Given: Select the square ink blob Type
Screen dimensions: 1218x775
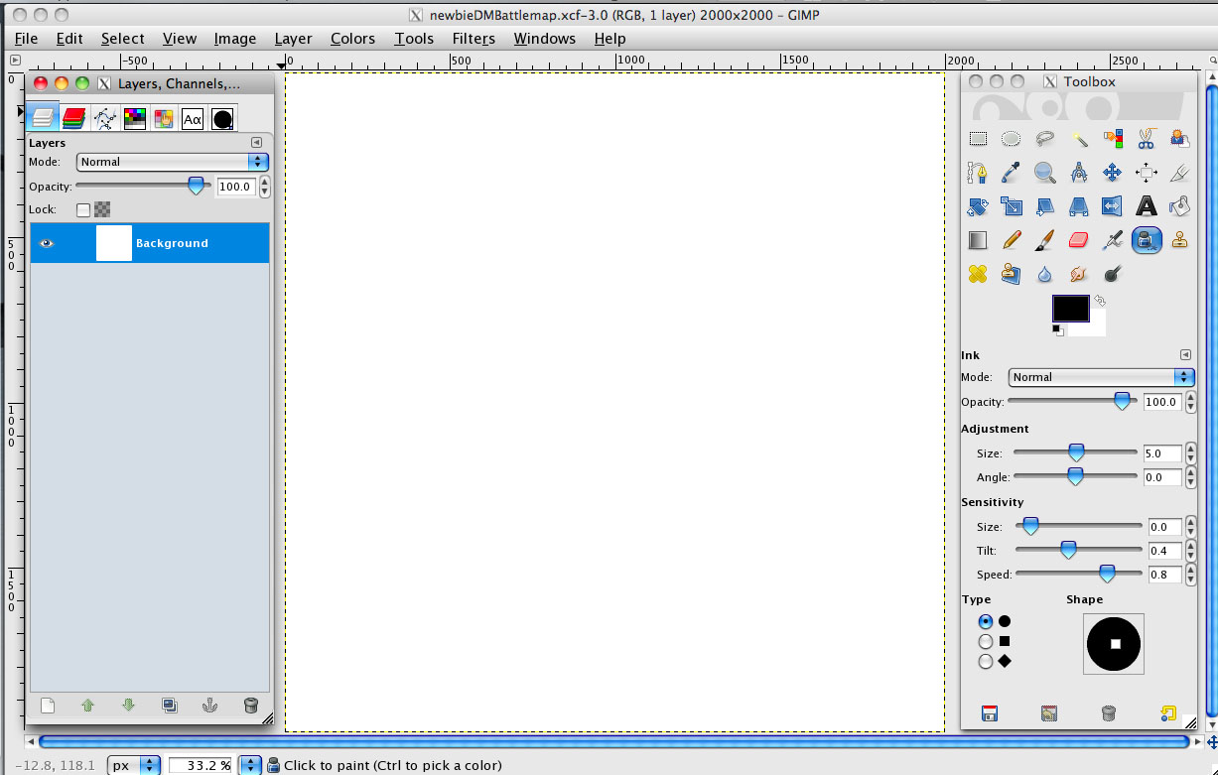Looking at the screenshot, I should 986,642.
